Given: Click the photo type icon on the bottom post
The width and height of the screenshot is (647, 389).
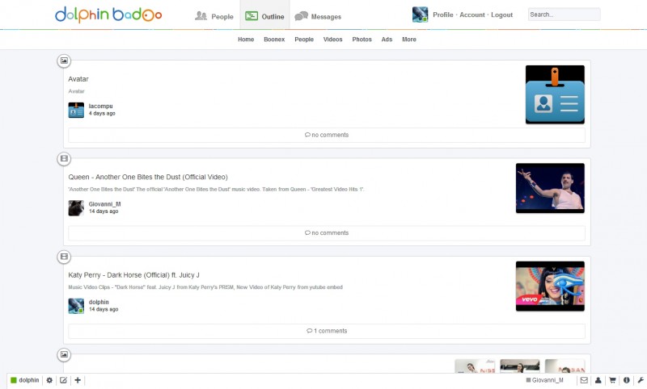Looking at the screenshot, I should pos(64,355).
